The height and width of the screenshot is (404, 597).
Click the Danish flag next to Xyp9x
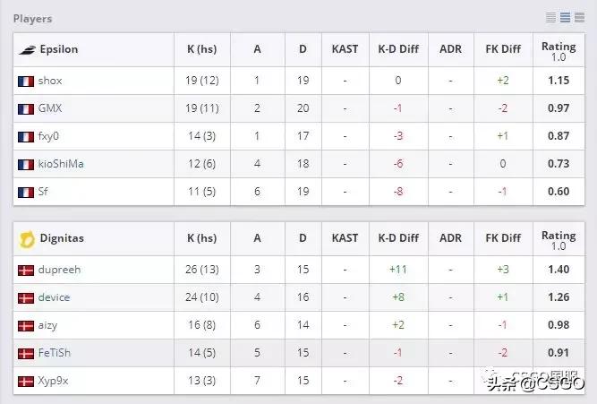tap(26, 381)
